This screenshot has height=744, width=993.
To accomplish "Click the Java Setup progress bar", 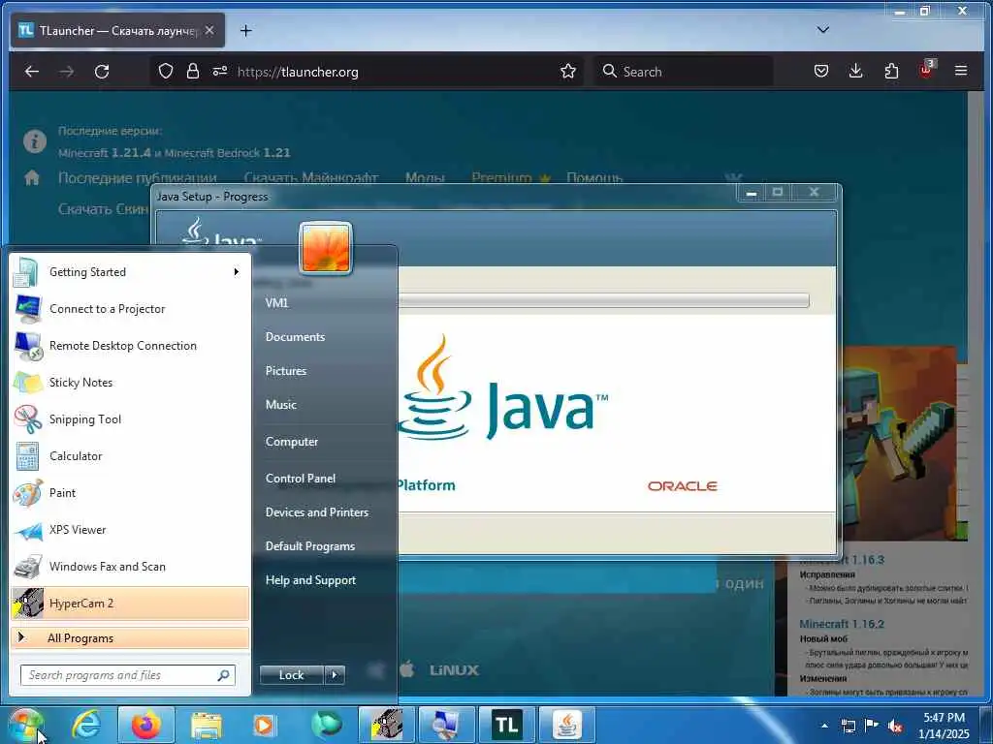I will [x=603, y=300].
